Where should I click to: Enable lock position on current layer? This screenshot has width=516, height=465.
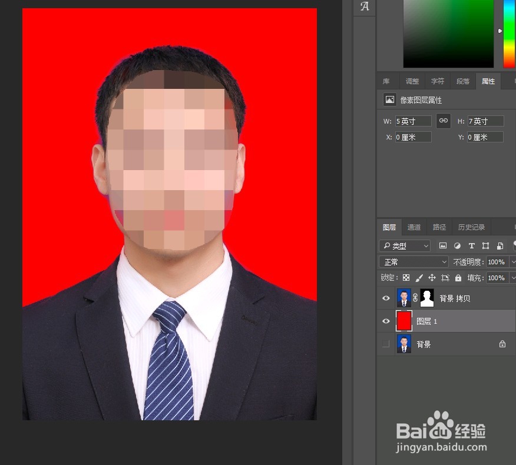432,277
